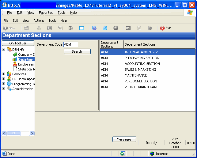Click the wide Department Sections column header
This screenshot has height=158, width=197.
(159, 44)
